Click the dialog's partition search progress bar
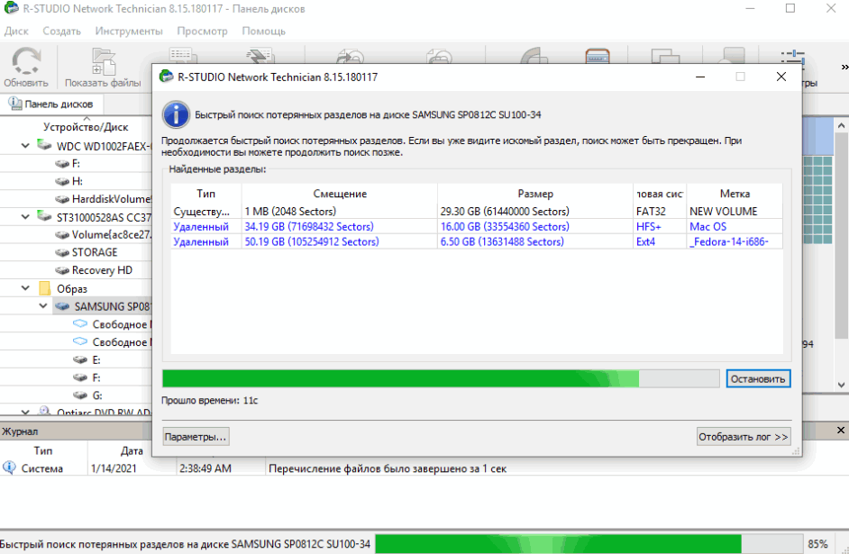This screenshot has height=554, width=849. point(441,378)
